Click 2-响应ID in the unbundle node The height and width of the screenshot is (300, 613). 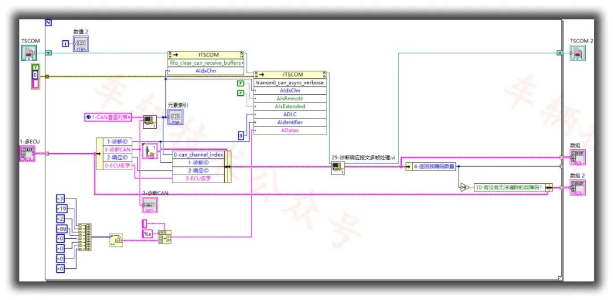117,158
